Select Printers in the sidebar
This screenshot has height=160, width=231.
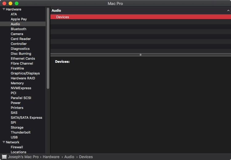(x=17, y=108)
